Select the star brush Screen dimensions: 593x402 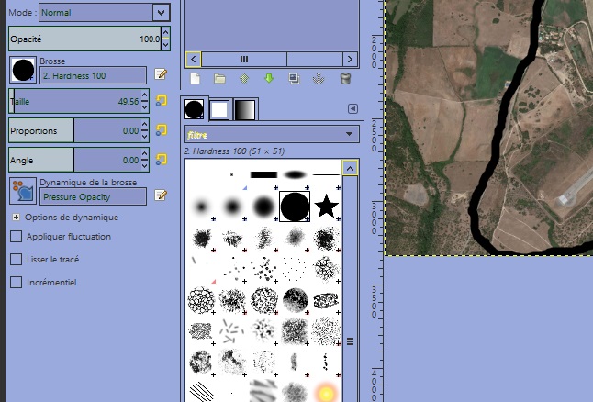click(x=326, y=207)
